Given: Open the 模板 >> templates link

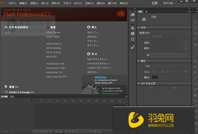Looking at the screenshot, I should coord(14,87).
